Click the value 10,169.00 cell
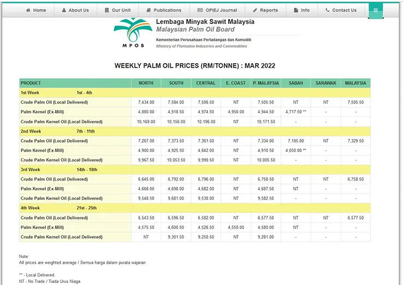 point(146,122)
